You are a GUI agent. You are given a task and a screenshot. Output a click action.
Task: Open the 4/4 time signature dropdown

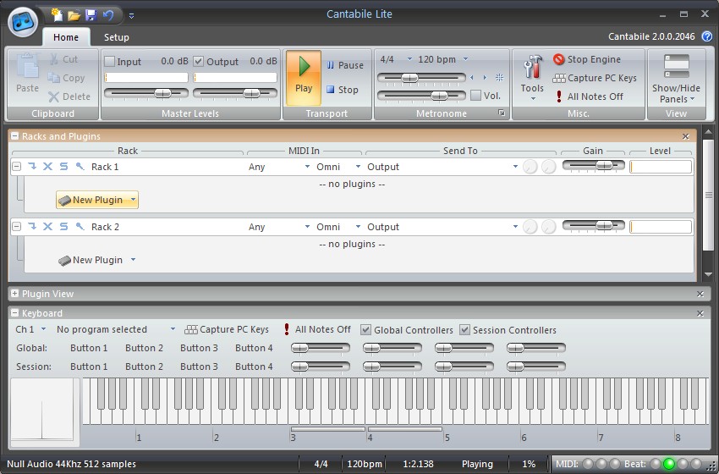click(396, 59)
